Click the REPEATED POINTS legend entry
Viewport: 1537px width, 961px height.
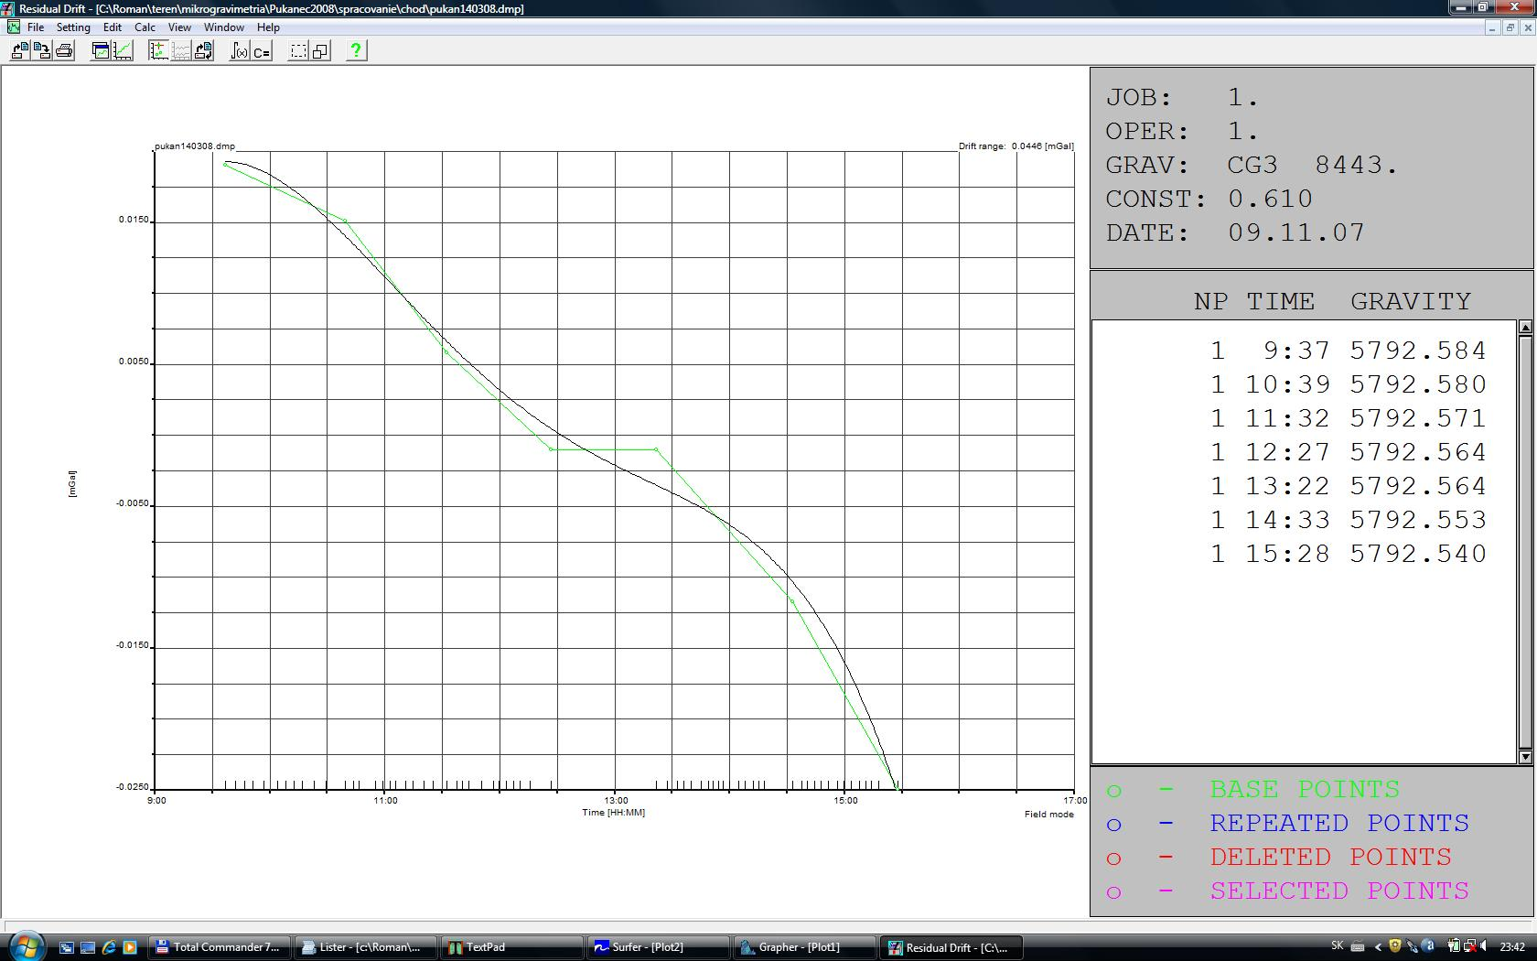[1287, 823]
